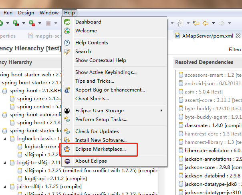Click the Welcome colored circles icon
242x195 pixels.
pos(67,31)
